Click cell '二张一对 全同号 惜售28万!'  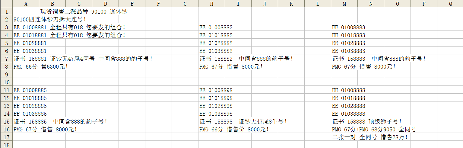[344, 137]
